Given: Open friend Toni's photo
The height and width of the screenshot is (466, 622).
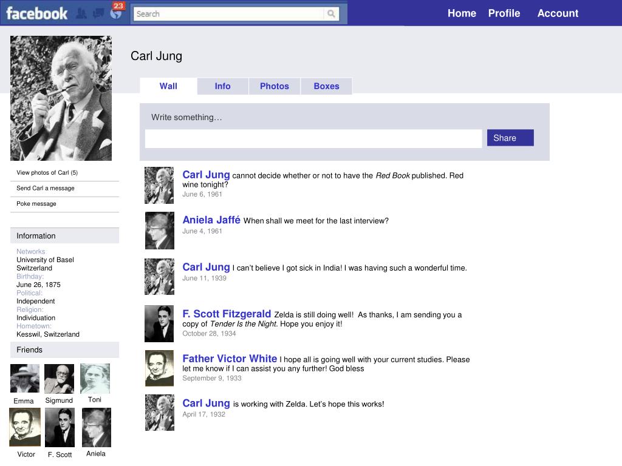Looking at the screenshot, I should click(95, 379).
